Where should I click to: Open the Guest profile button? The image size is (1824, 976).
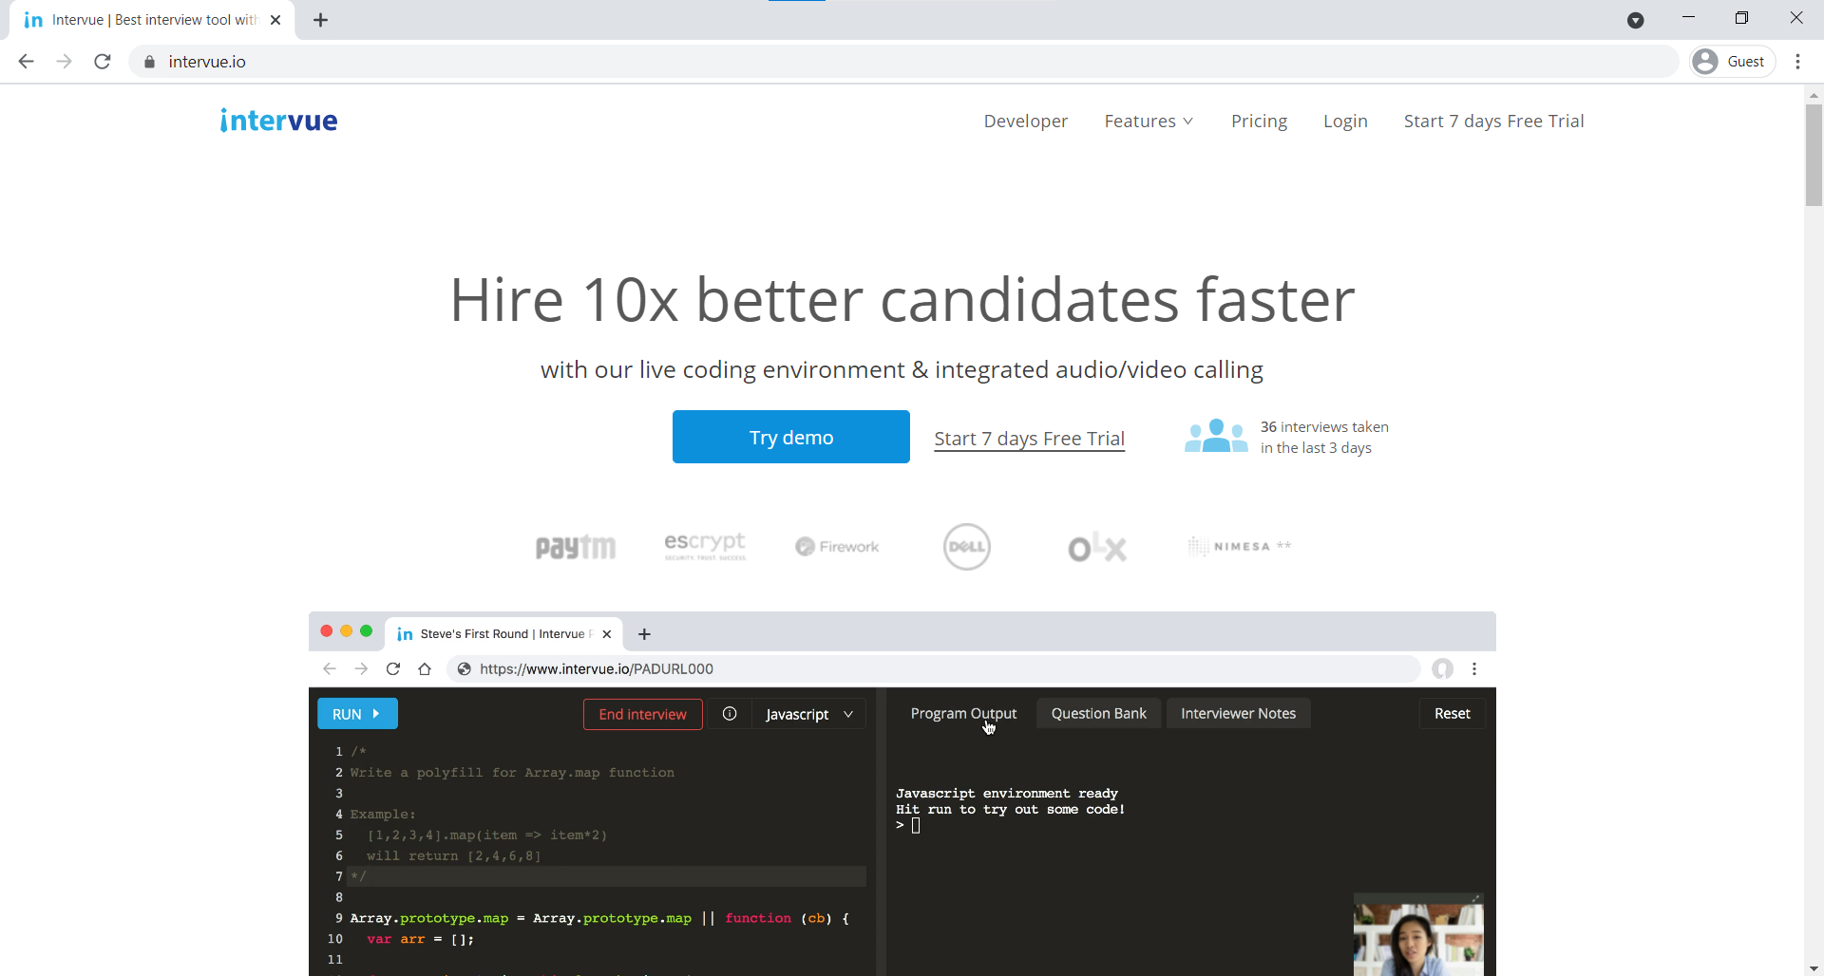click(x=1733, y=62)
